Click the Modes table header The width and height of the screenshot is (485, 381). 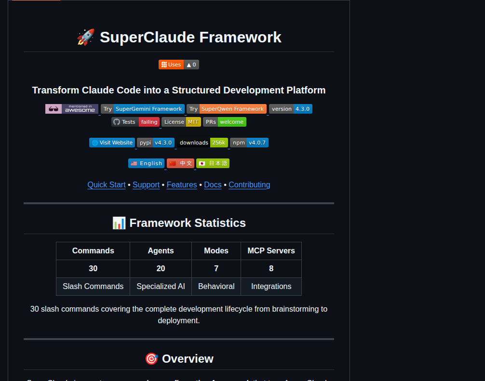[216, 250]
